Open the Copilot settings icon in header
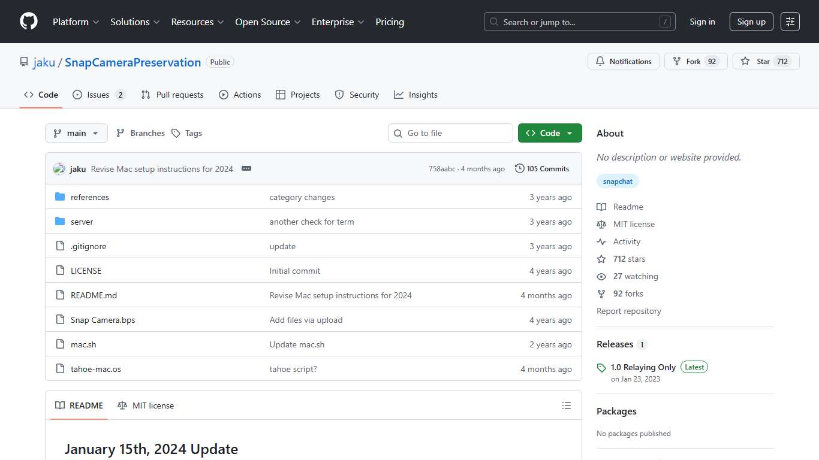Image resolution: width=819 pixels, height=460 pixels. coord(790,22)
